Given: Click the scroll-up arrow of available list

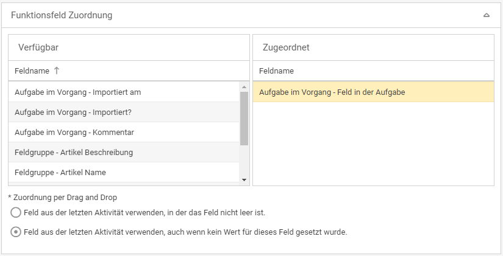Looking at the screenshot, I should point(244,86).
